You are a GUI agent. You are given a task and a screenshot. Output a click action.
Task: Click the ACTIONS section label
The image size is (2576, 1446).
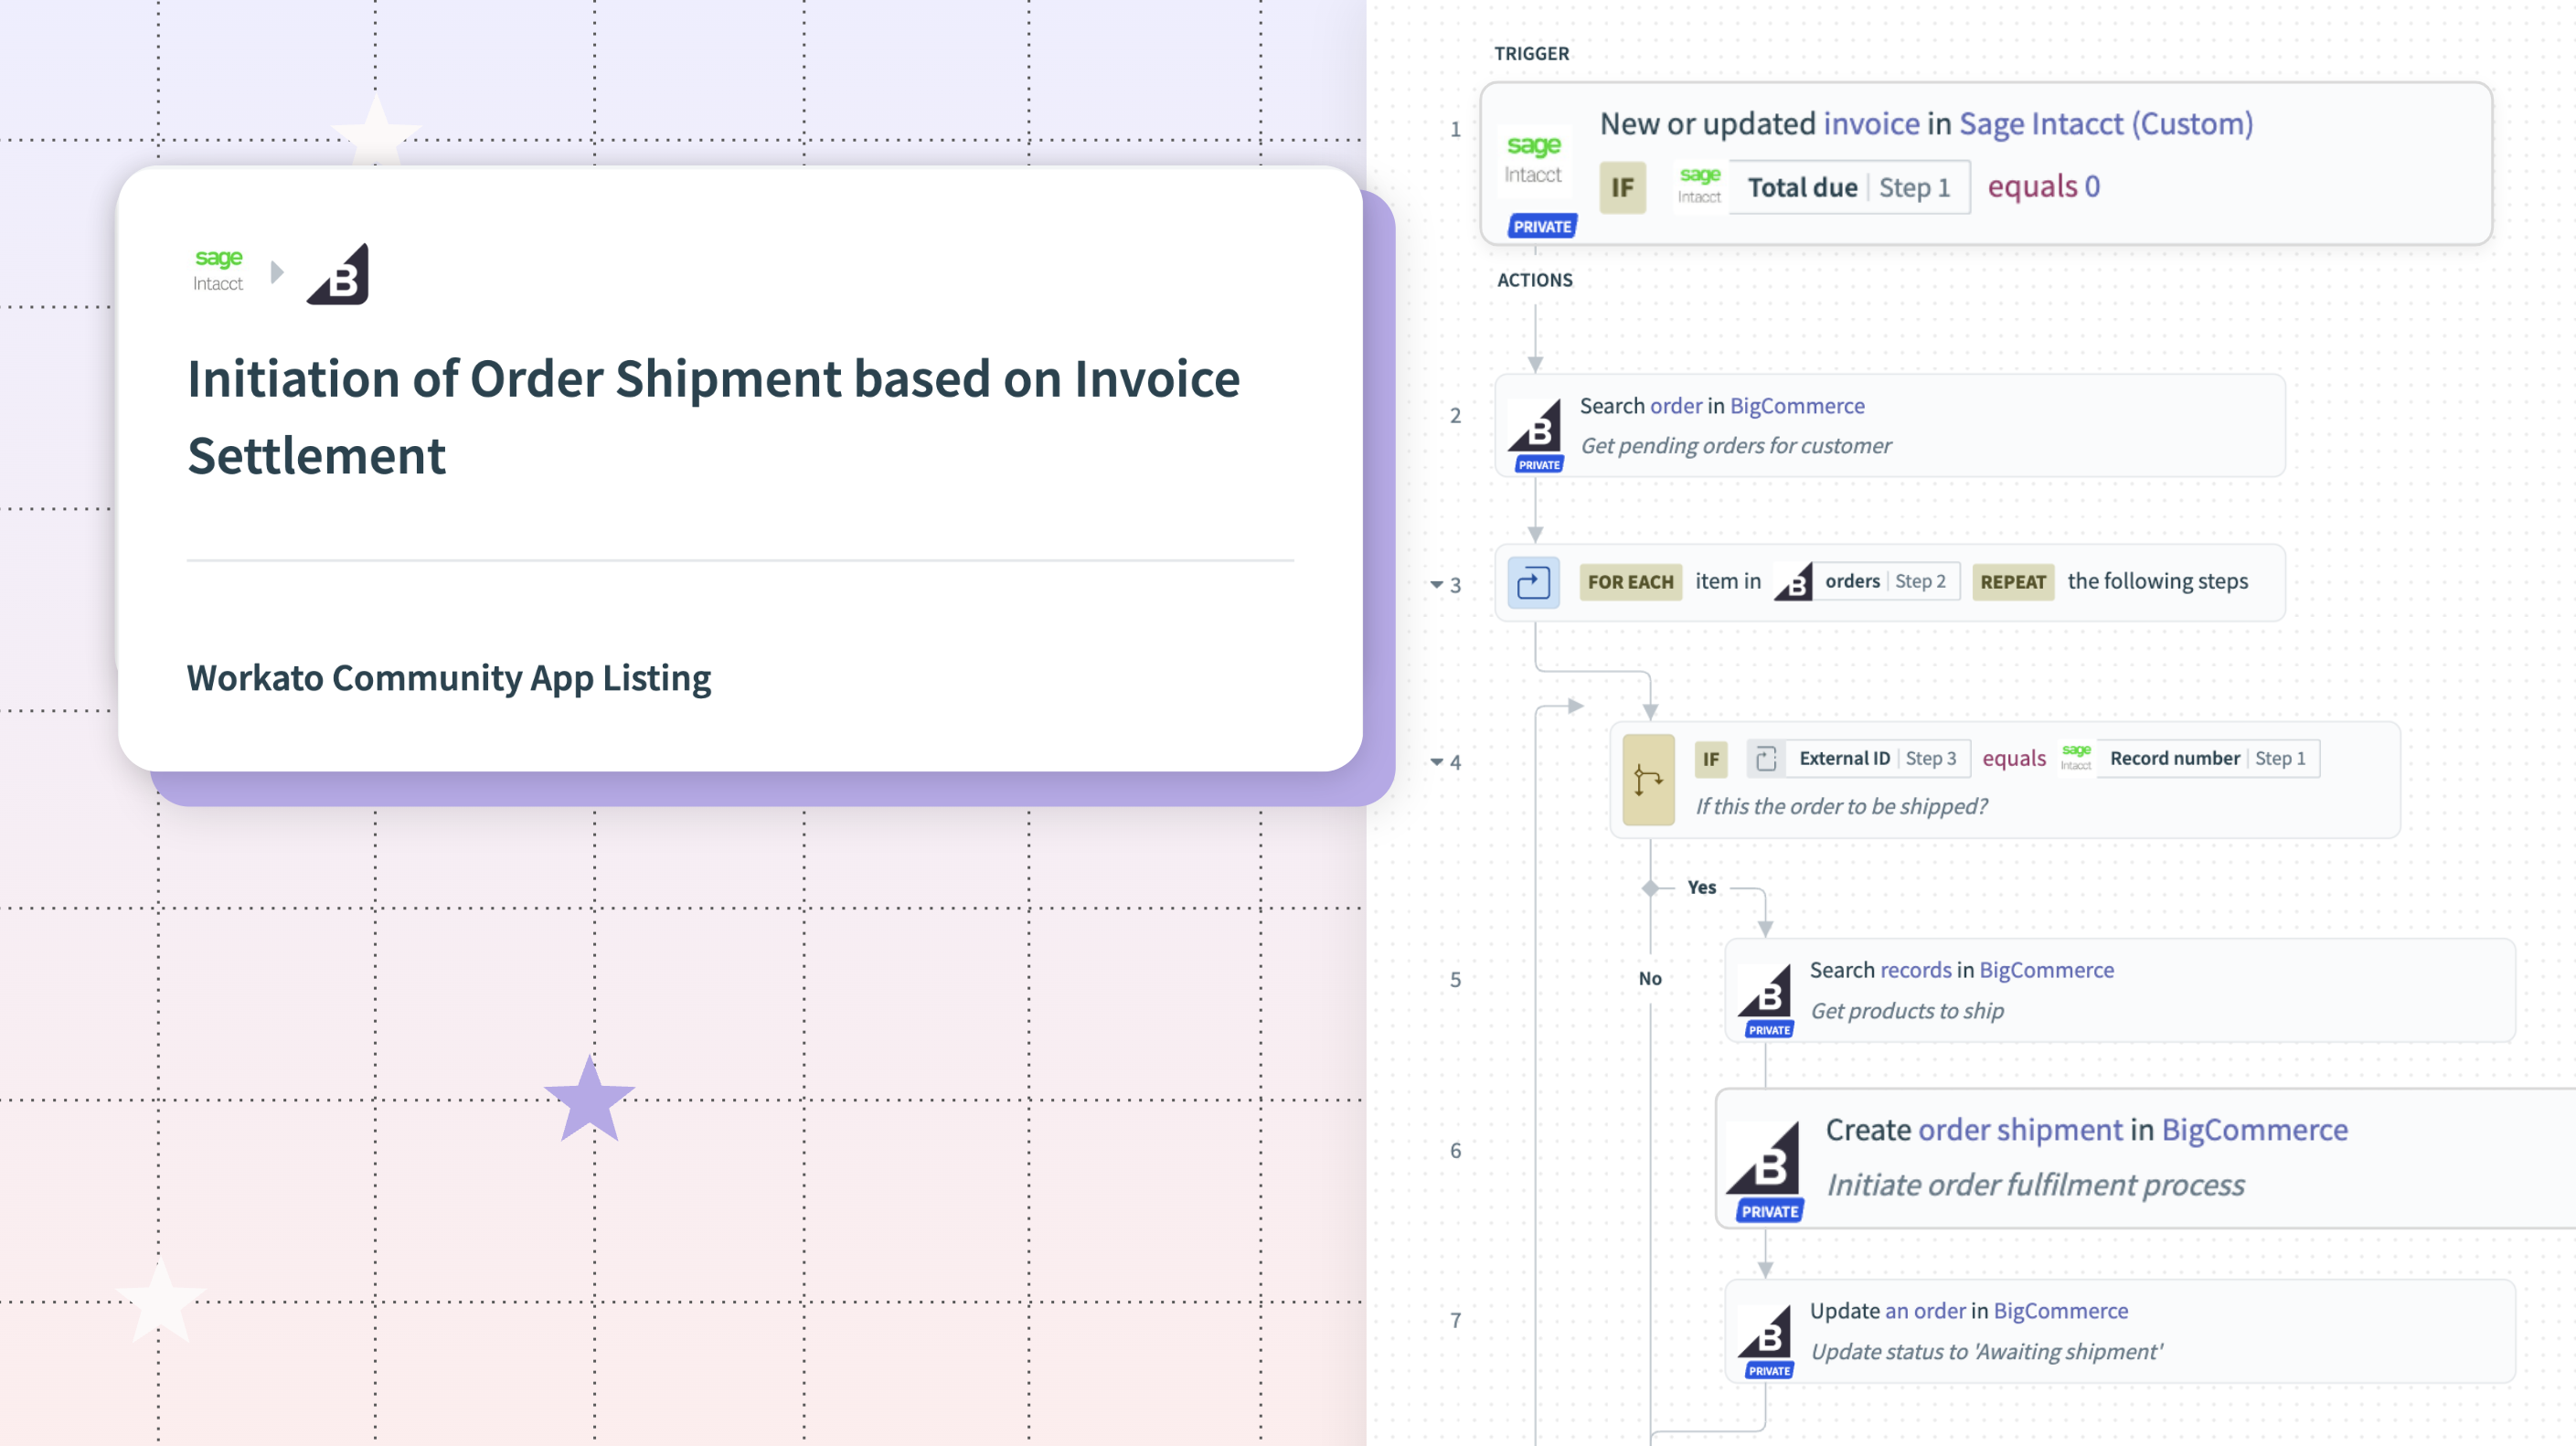(1534, 281)
